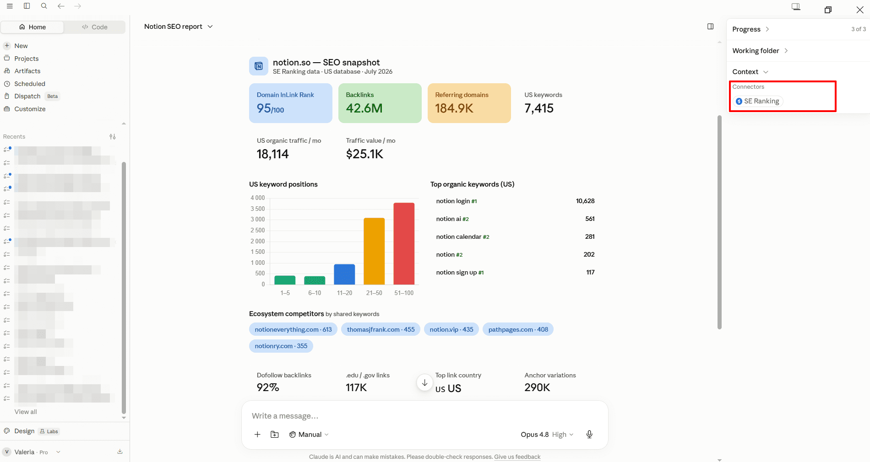Image resolution: width=870 pixels, height=462 pixels.
Task: Click the blue 11–20 positions bar
Action: [344, 274]
